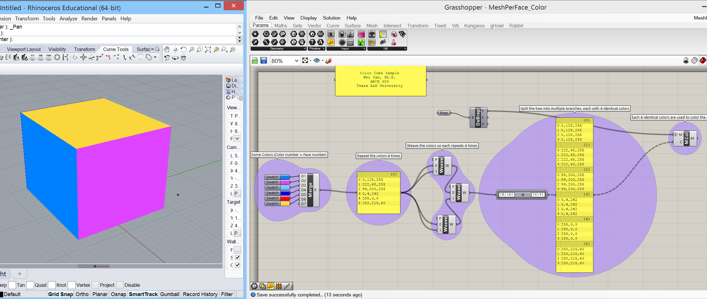Toggle the Quad osnap checkbox

(30, 285)
